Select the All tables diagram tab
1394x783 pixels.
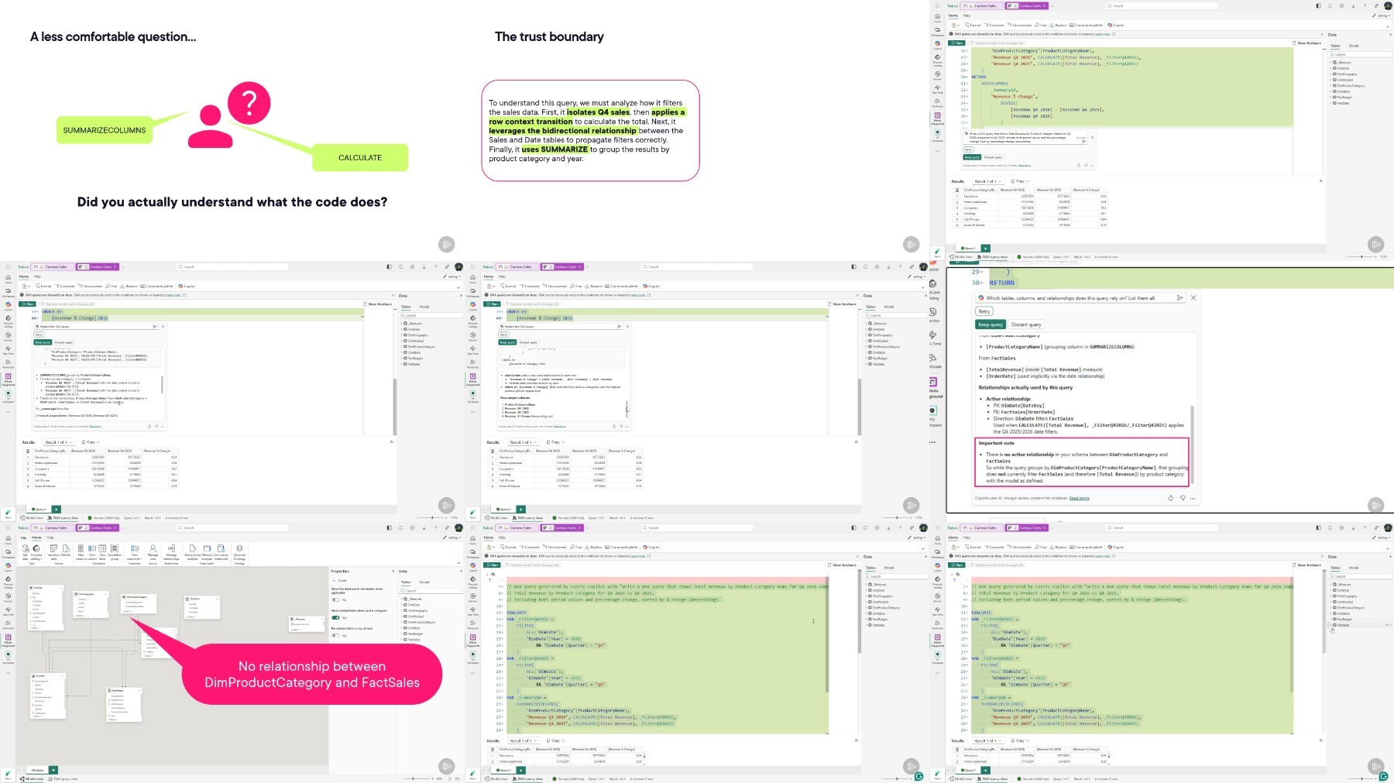point(36,771)
